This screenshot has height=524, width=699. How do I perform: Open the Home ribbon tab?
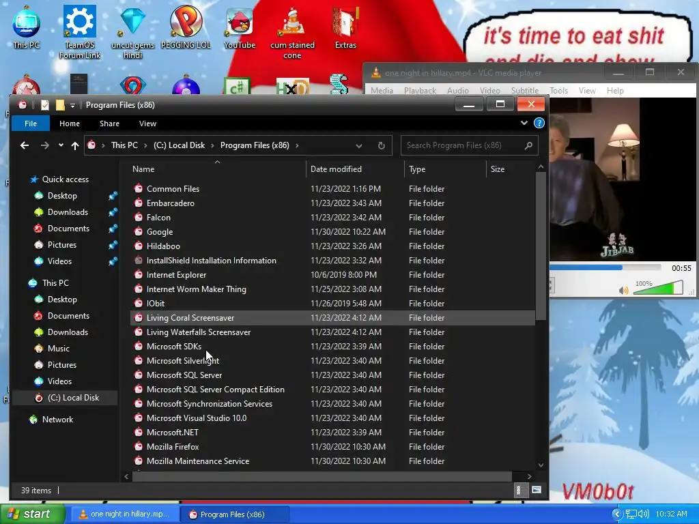coord(70,123)
